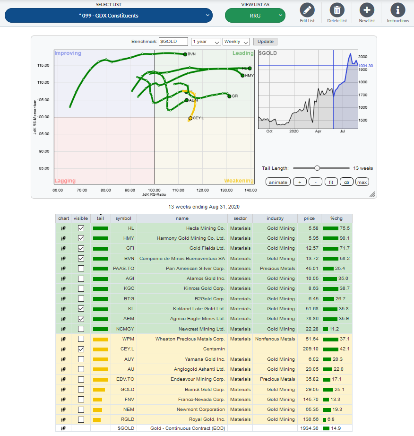Screen dimensions: 414x436
Task: Open the chart icon for BVN row
Action: click(x=63, y=258)
